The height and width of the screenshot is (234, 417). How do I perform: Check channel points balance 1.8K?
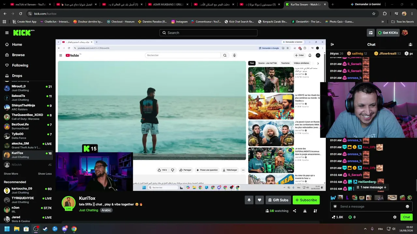point(337,217)
